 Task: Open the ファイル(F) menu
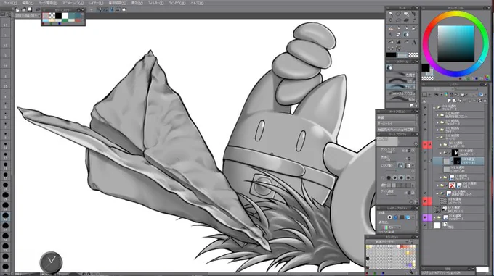pyautogui.click(x=9, y=3)
